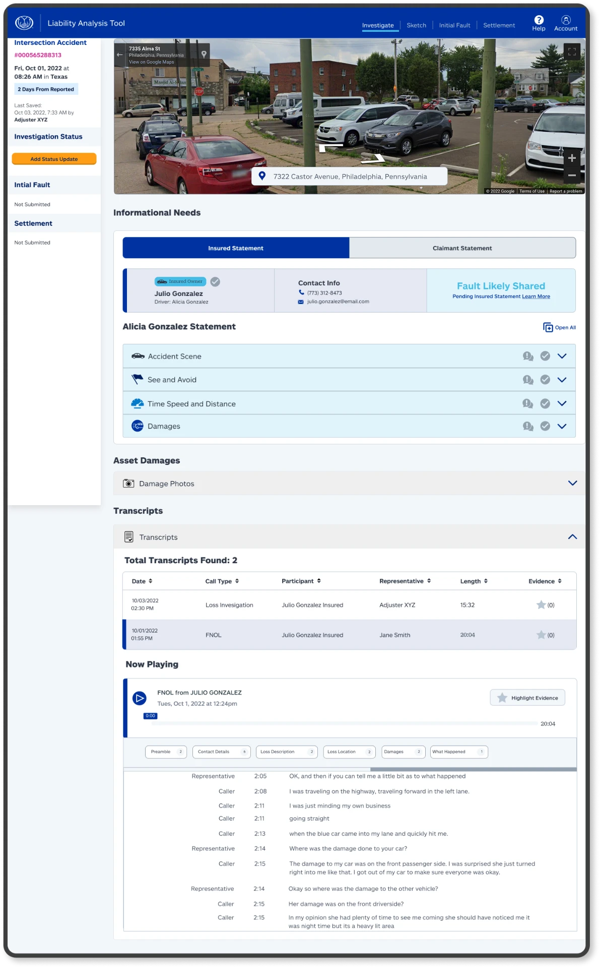Select the Claimant Statement tab
The height and width of the screenshot is (968, 600).
coord(462,248)
